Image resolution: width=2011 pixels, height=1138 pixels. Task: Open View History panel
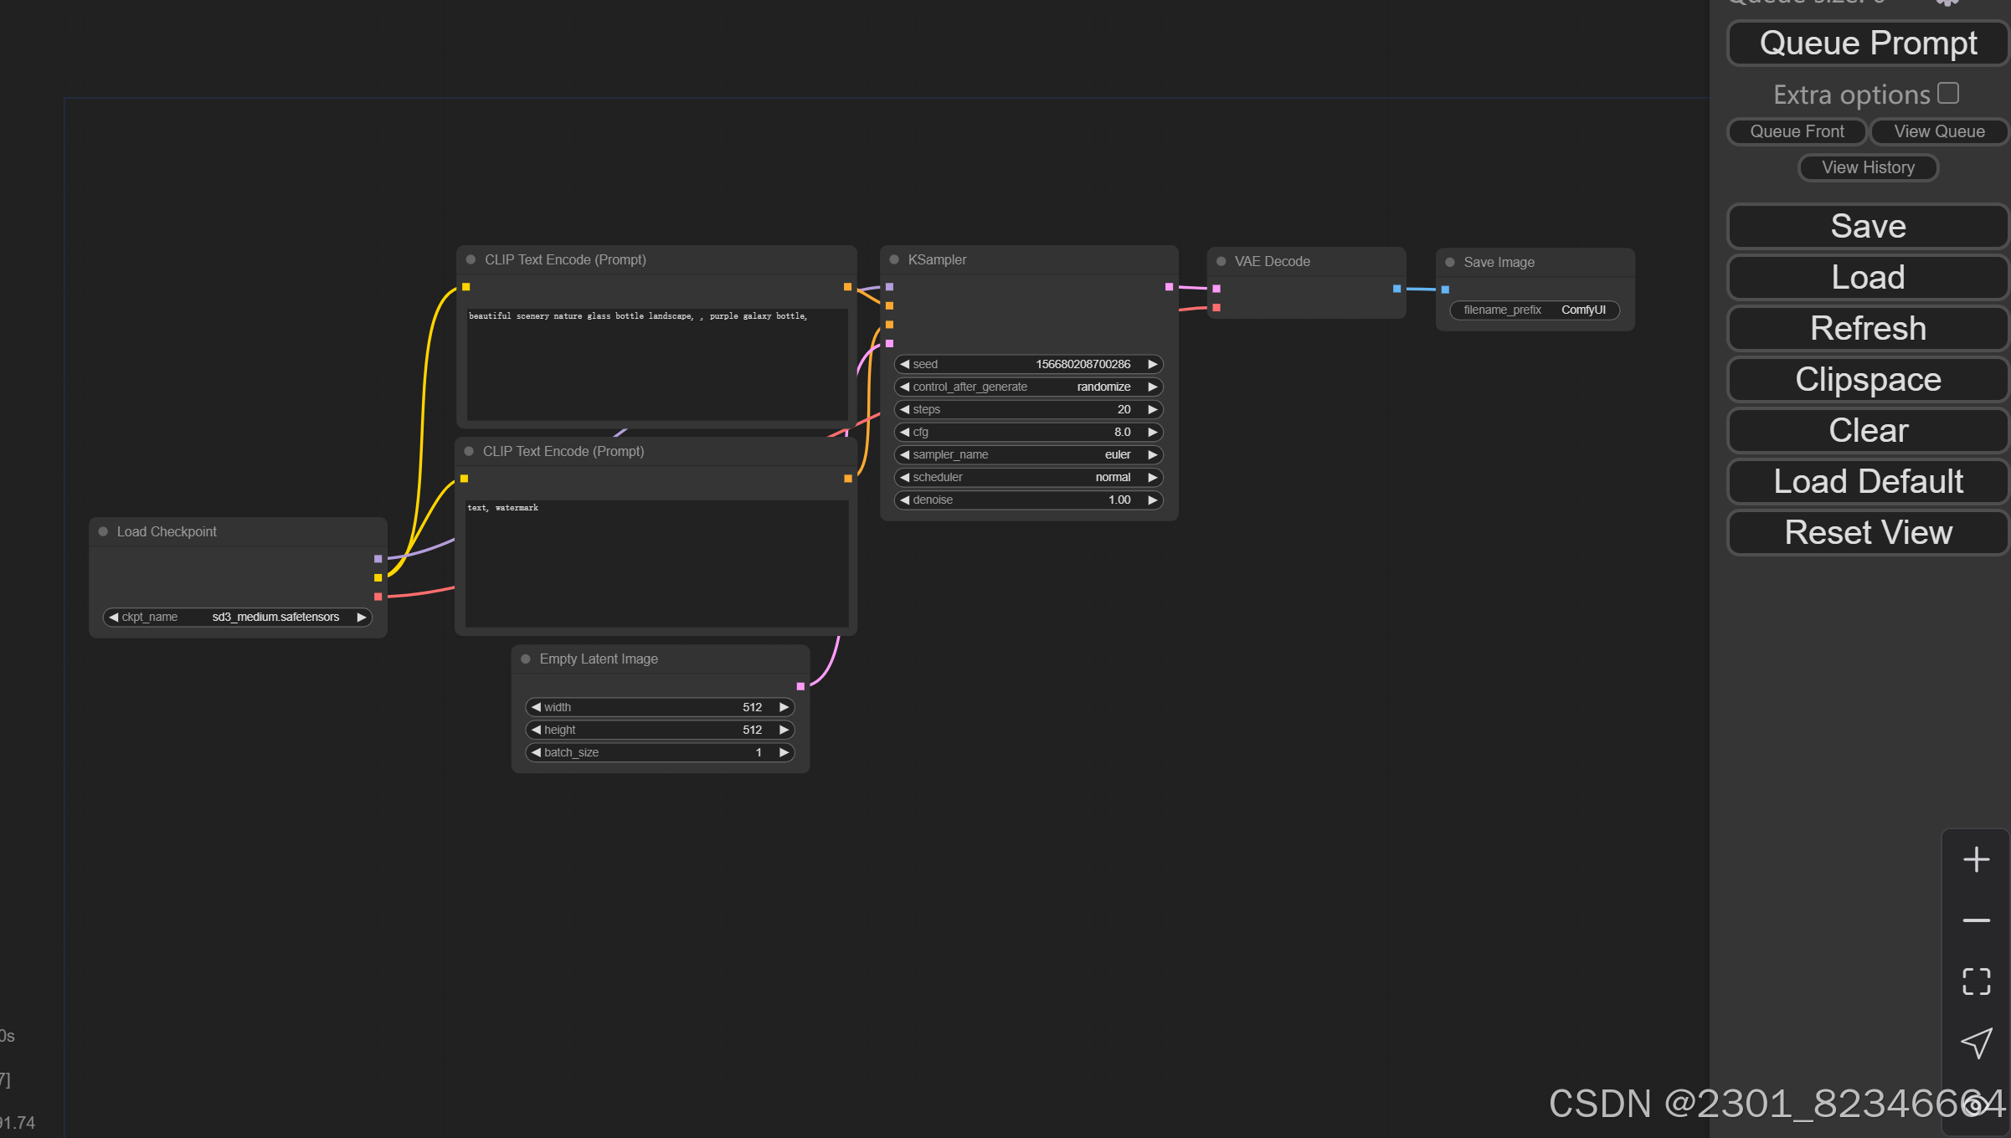coord(1868,167)
